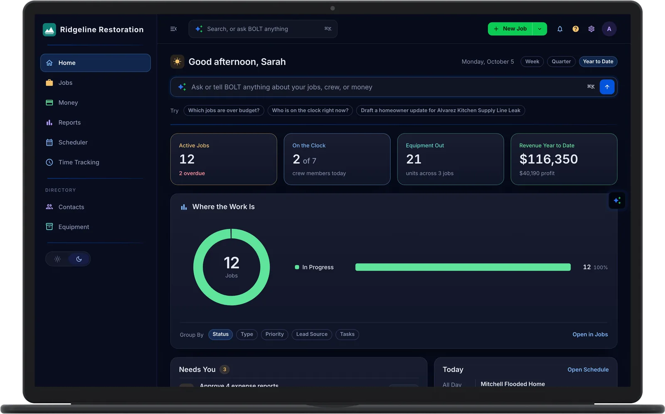Switch to dark mode with moon icon
The height and width of the screenshot is (414, 665).
79,259
